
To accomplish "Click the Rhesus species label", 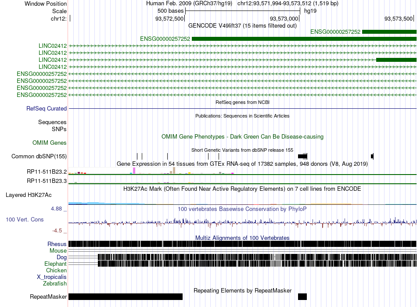I will 57,244.
